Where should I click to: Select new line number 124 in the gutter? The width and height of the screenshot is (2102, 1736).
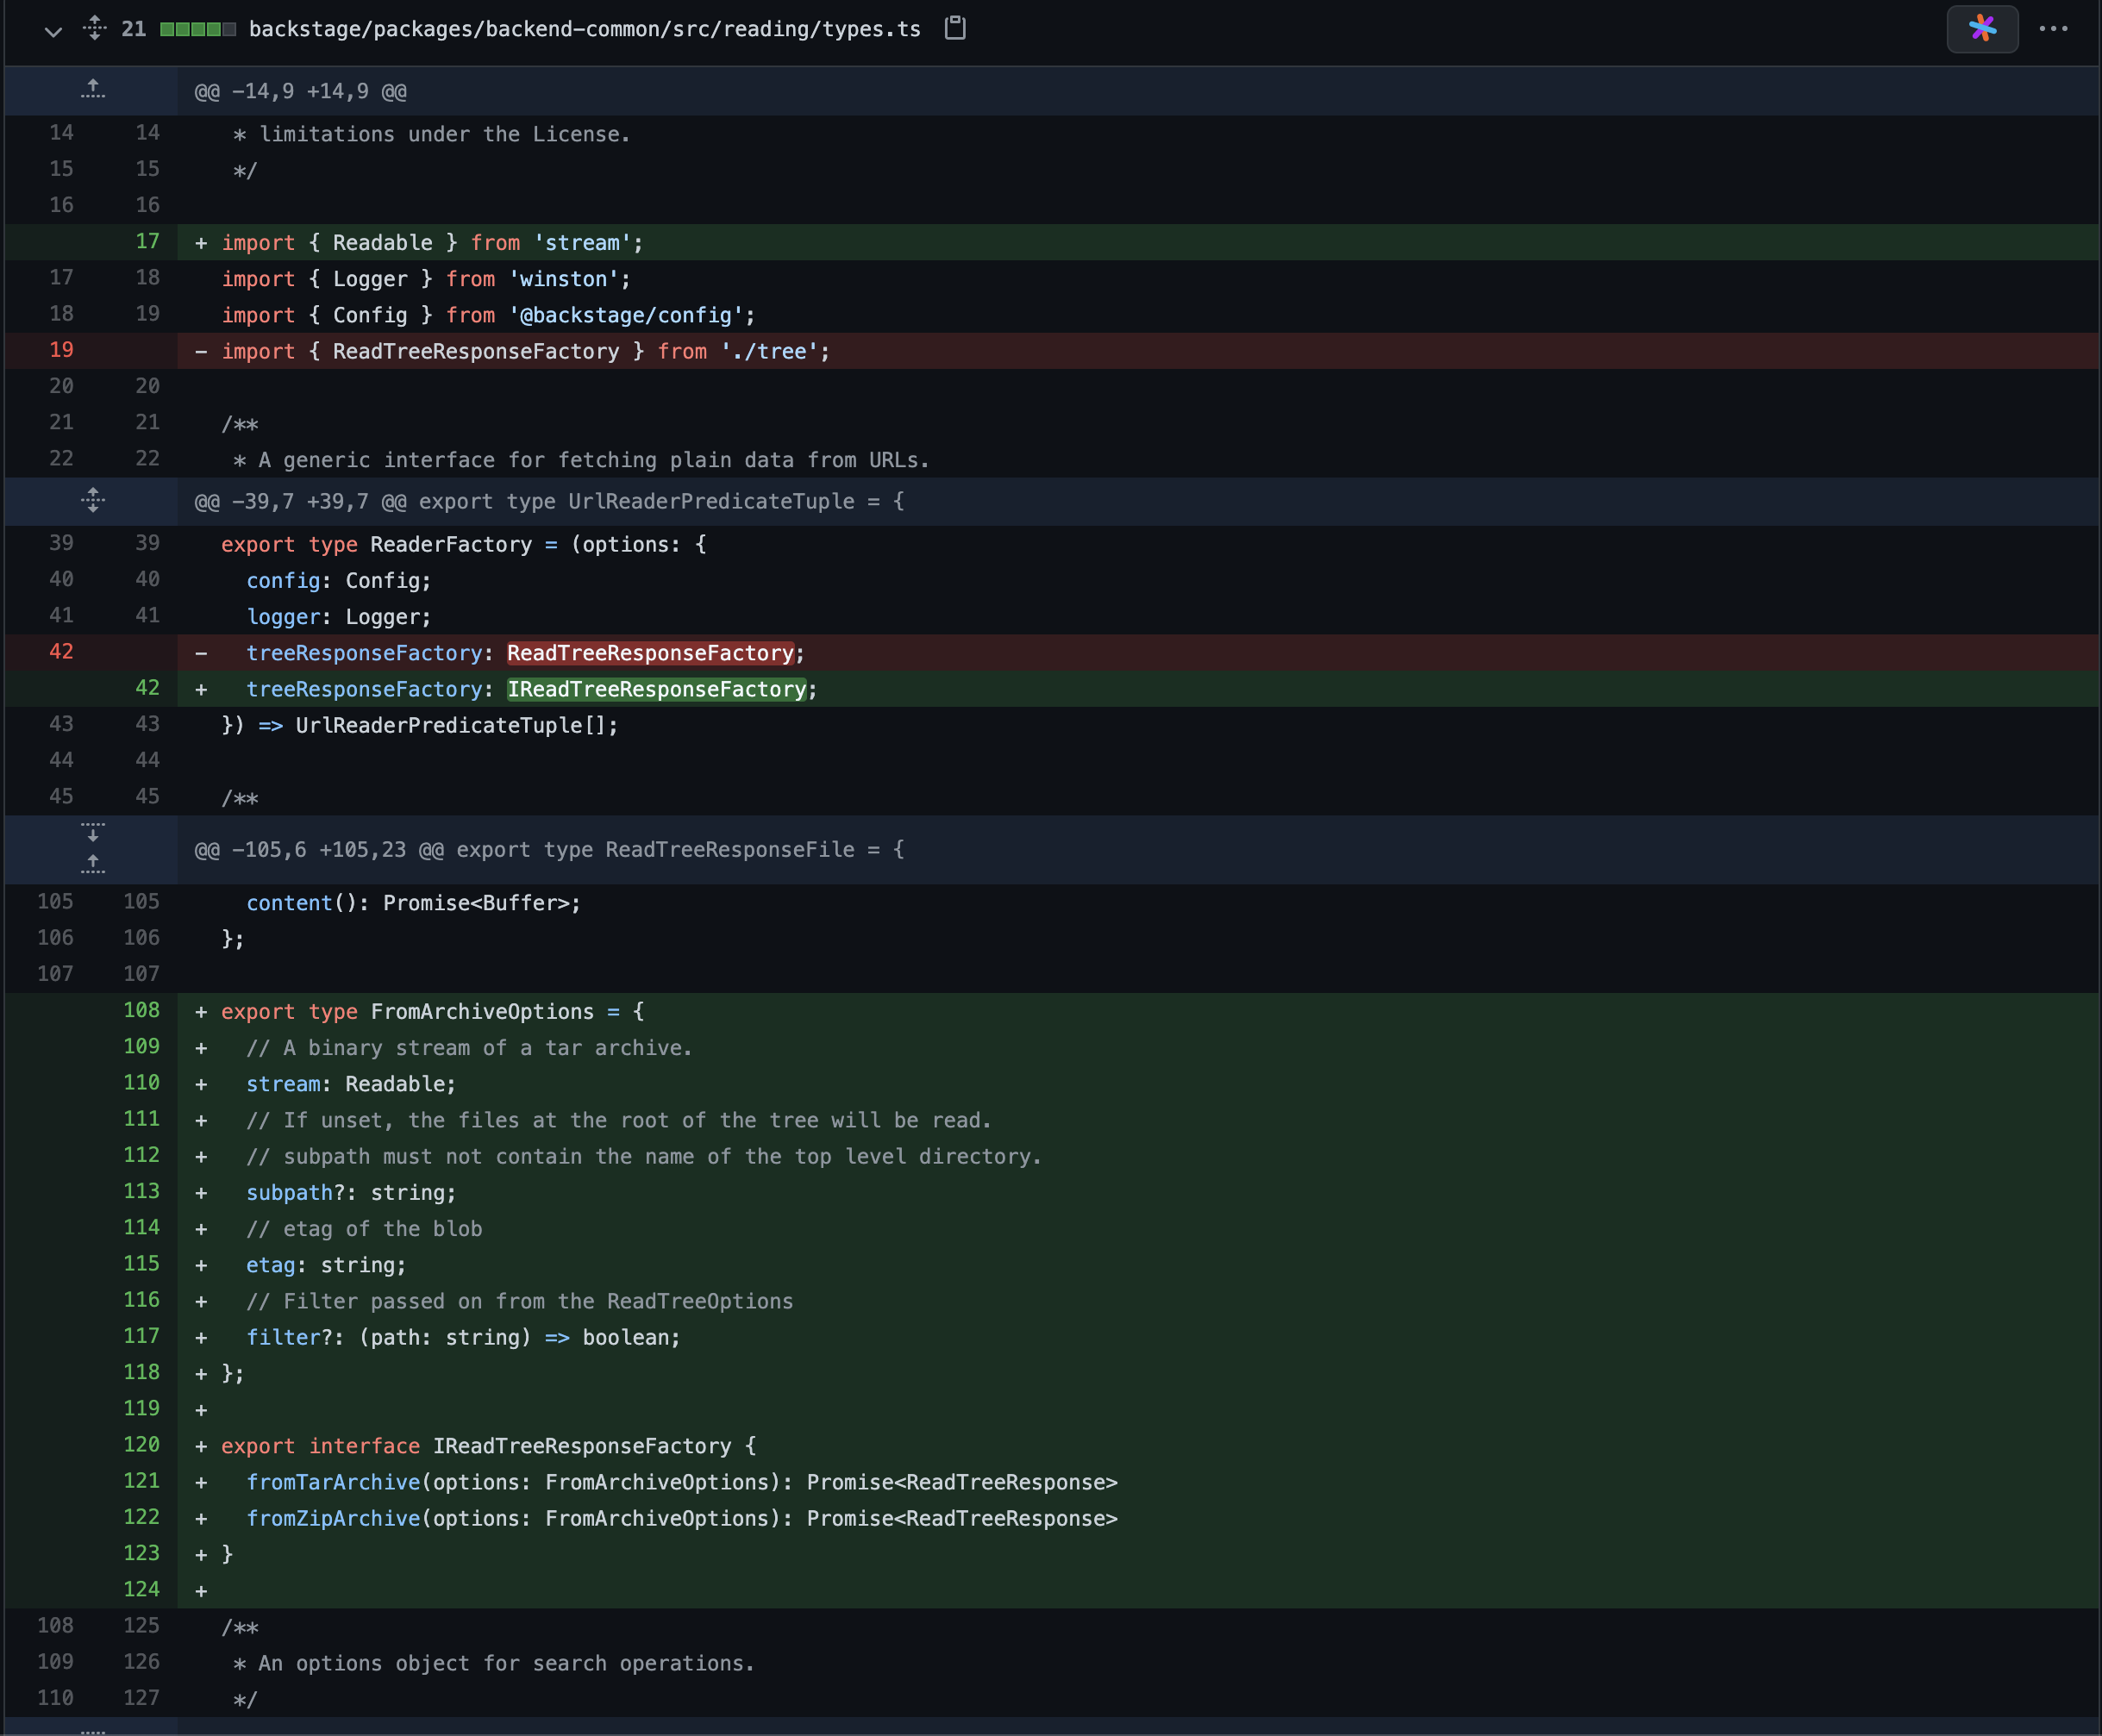[143, 1589]
